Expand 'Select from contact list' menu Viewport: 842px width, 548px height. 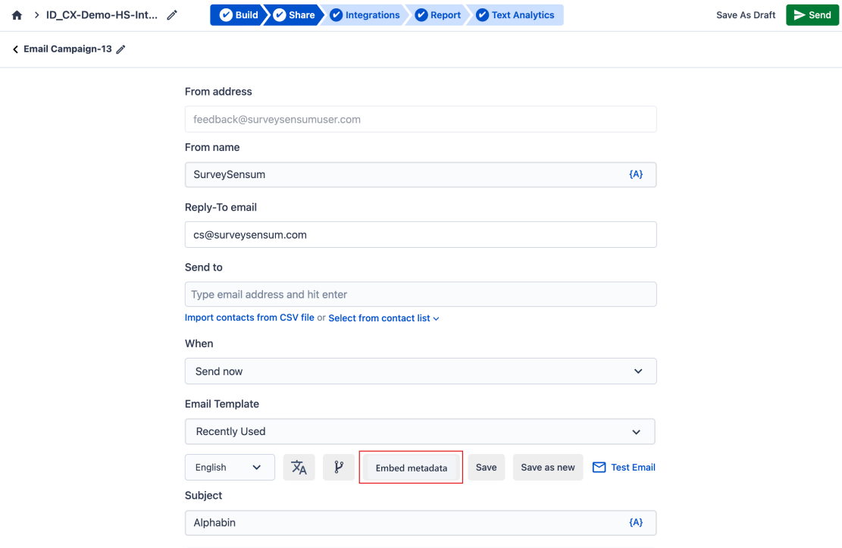[x=383, y=318]
